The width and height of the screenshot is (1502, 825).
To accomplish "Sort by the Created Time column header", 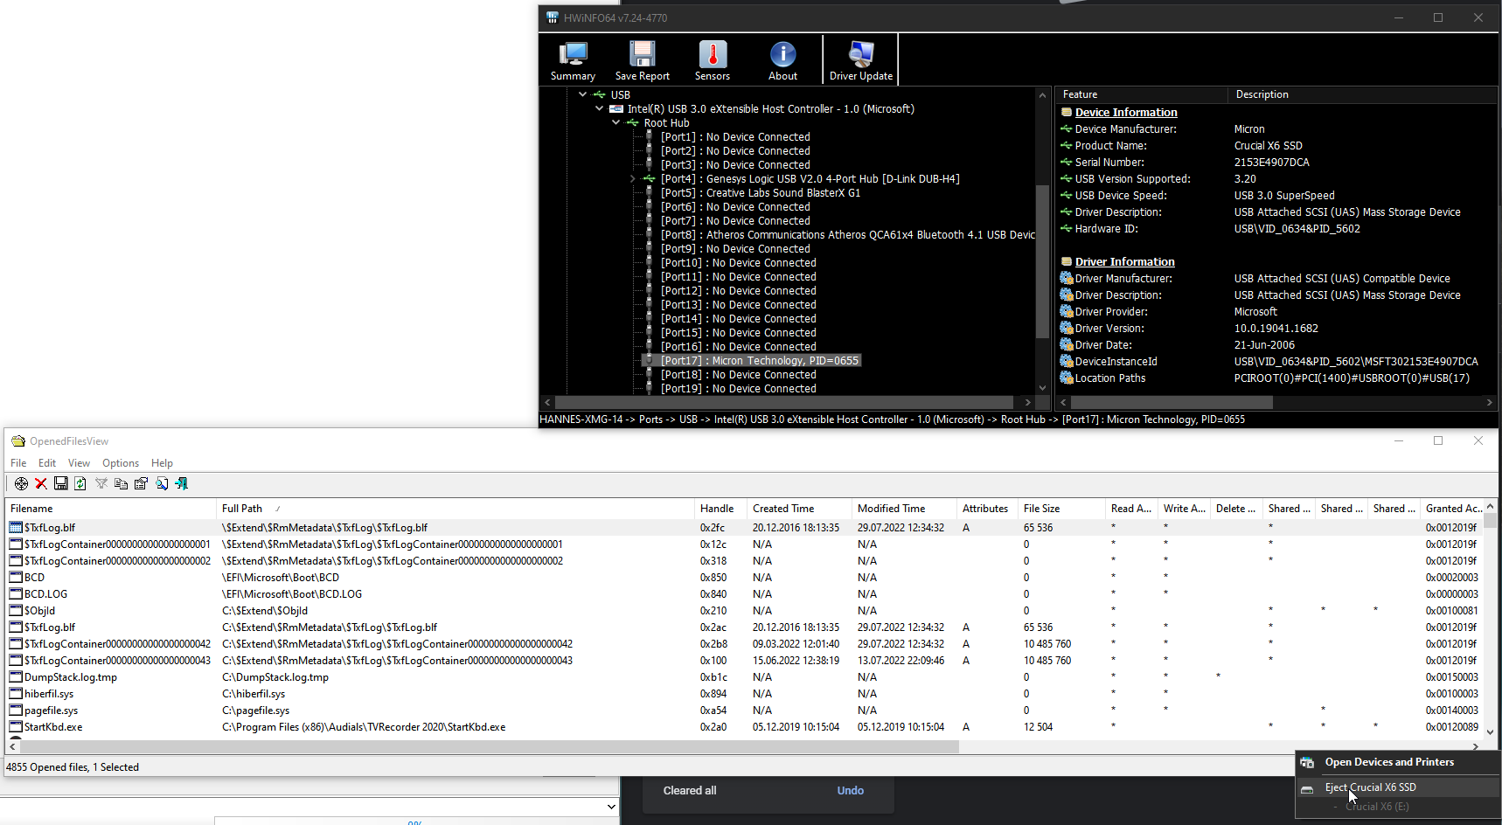I will 799,509.
